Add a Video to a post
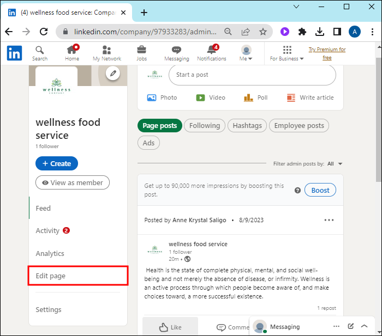The image size is (382, 336). click(x=211, y=97)
